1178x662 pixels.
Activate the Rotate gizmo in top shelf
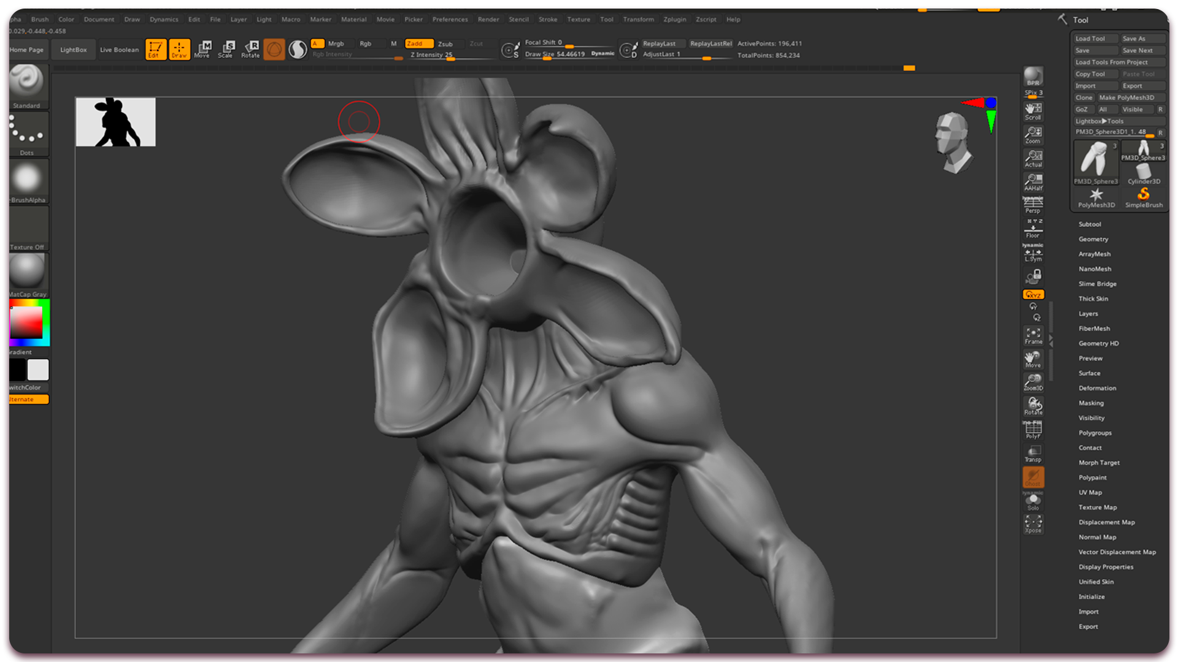click(250, 49)
